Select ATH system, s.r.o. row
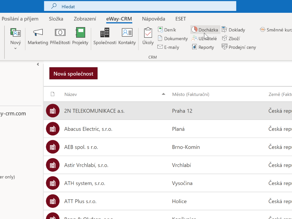Image resolution: width=292 pixels, height=219 pixels. click(x=168, y=183)
